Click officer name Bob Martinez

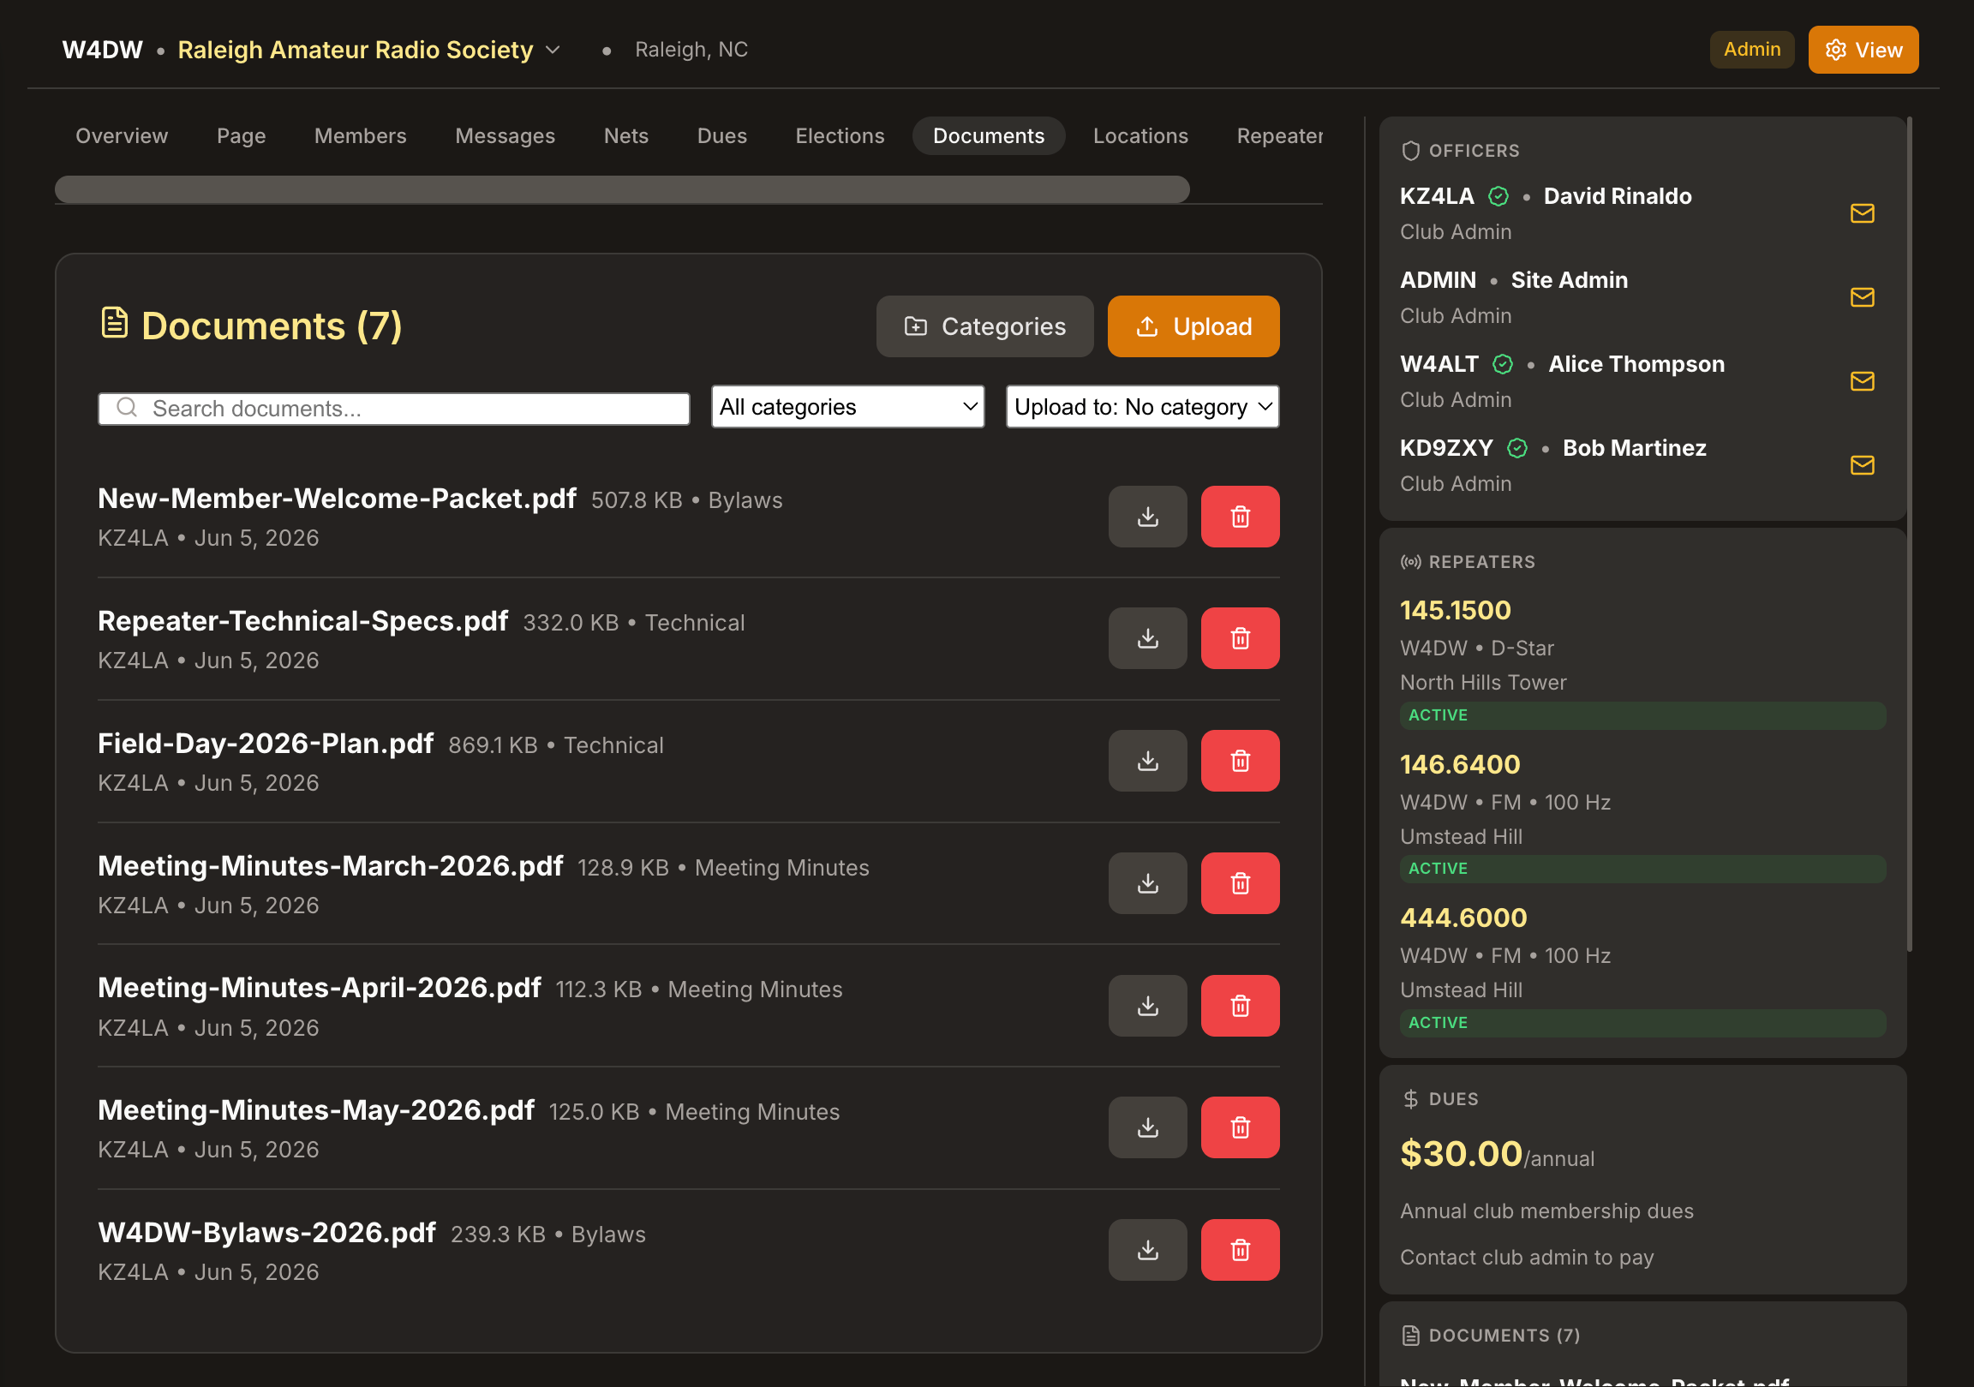pyautogui.click(x=1634, y=448)
